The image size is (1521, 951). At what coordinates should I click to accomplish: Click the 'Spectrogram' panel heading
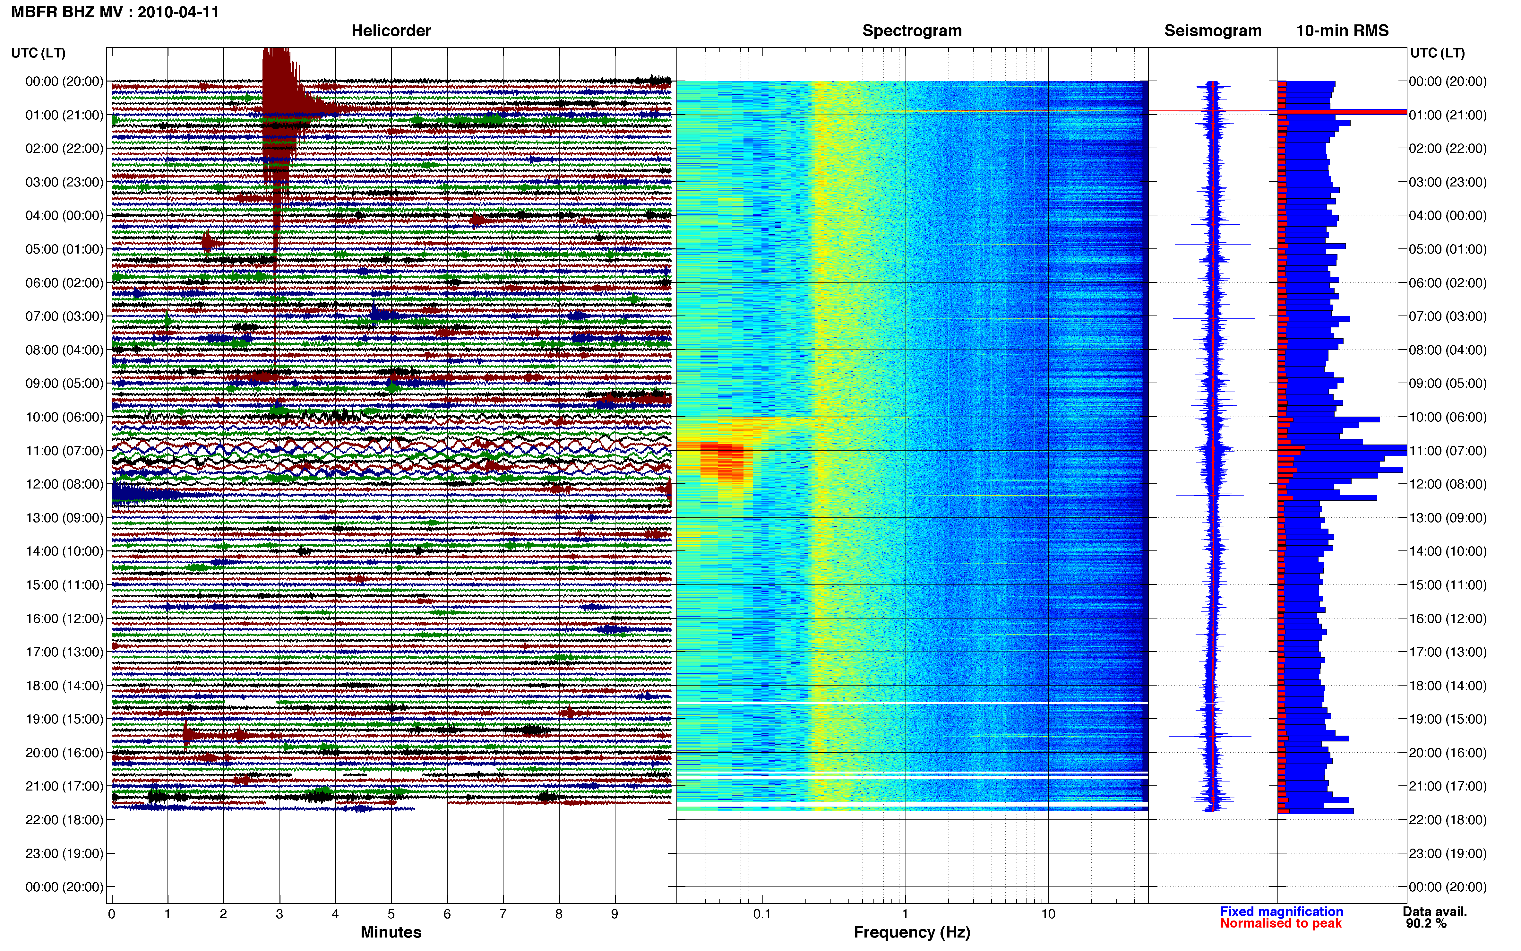pyautogui.click(x=912, y=31)
